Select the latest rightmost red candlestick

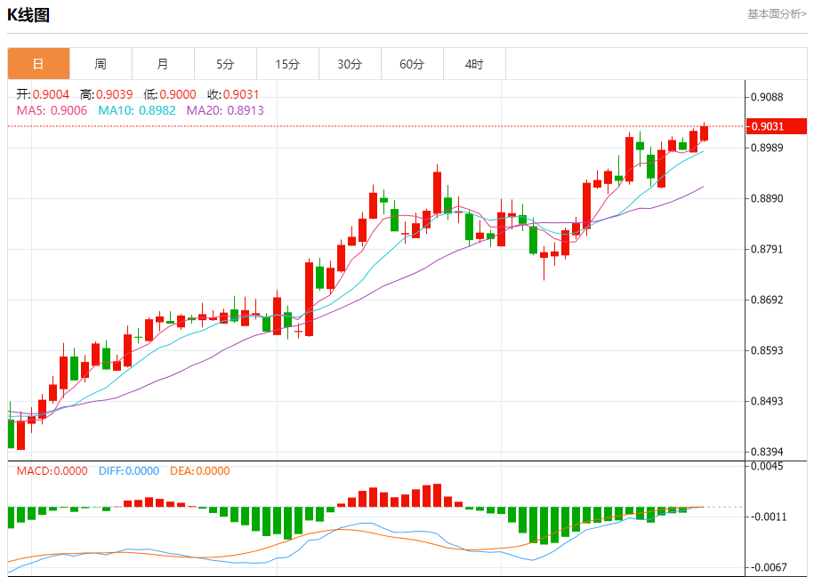tap(704, 133)
